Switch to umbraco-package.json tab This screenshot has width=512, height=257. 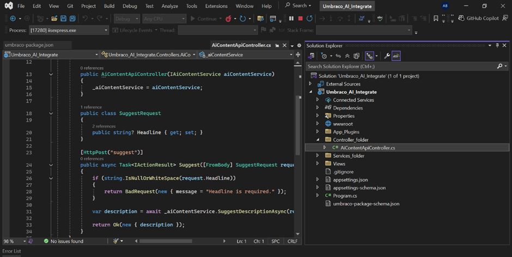29,45
